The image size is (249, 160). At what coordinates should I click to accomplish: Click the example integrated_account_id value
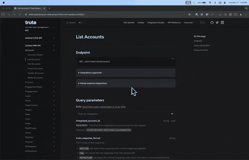[x=108, y=130]
